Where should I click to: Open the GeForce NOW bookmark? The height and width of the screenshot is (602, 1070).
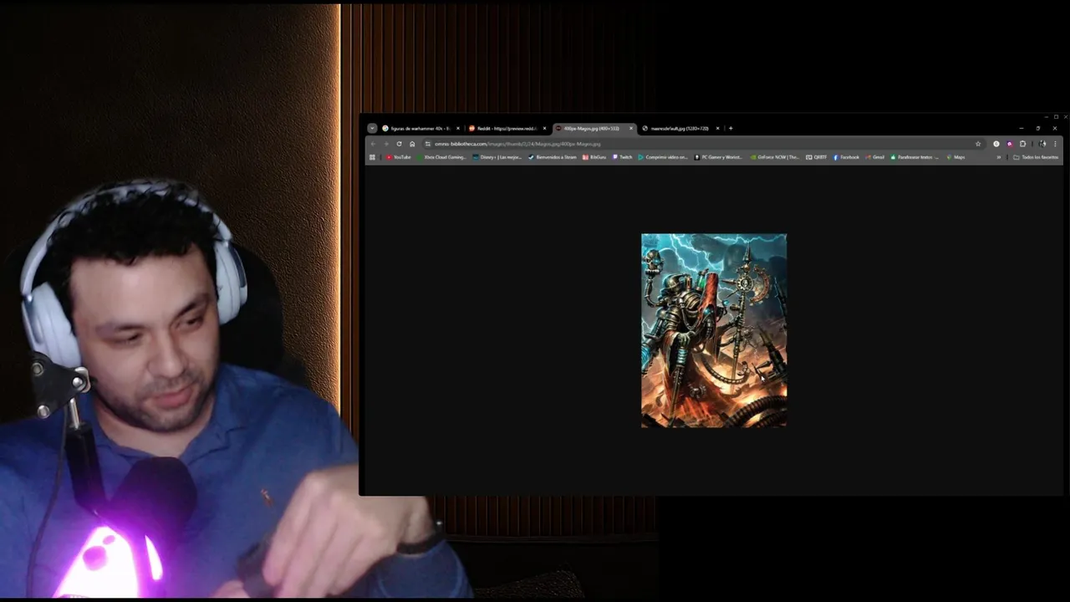tap(775, 157)
